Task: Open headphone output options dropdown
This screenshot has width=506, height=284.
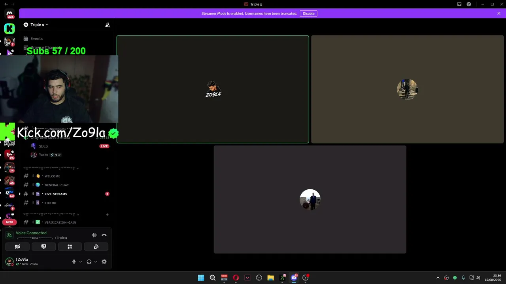Action: (96, 262)
